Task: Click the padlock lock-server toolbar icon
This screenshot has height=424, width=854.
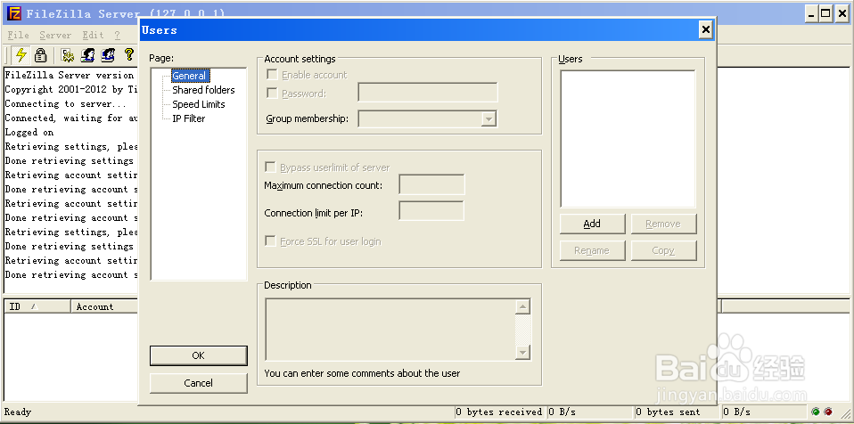Action: click(x=40, y=55)
